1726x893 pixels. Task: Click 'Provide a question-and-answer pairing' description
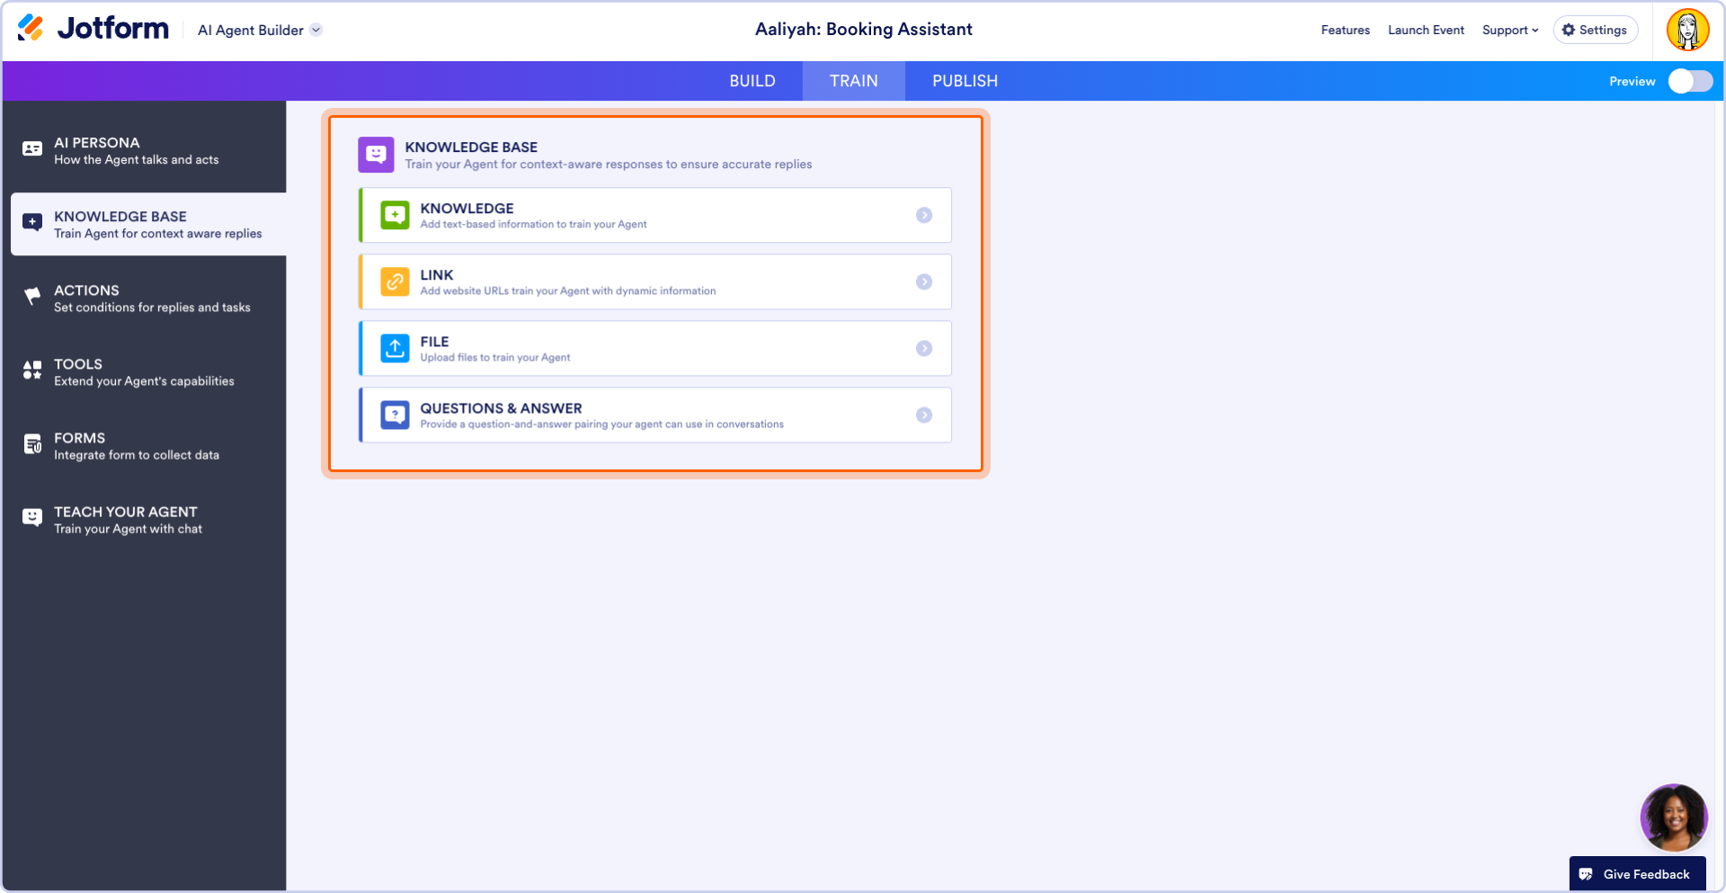(601, 424)
